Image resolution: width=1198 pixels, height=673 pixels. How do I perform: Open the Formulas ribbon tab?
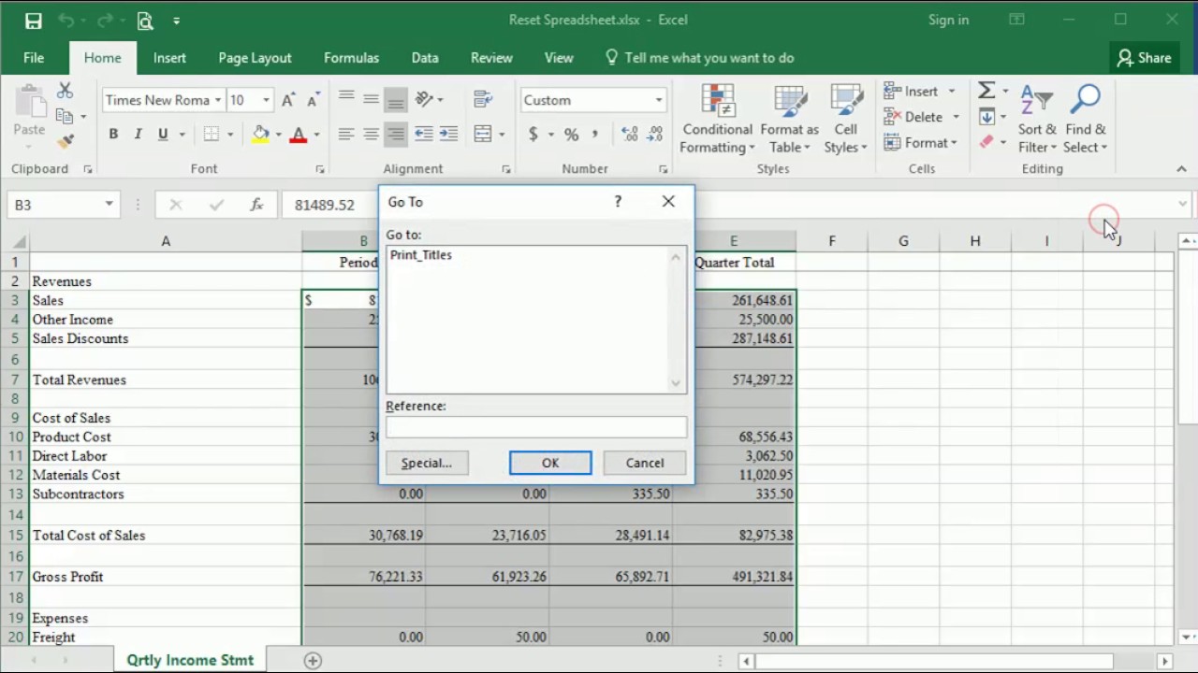click(351, 58)
